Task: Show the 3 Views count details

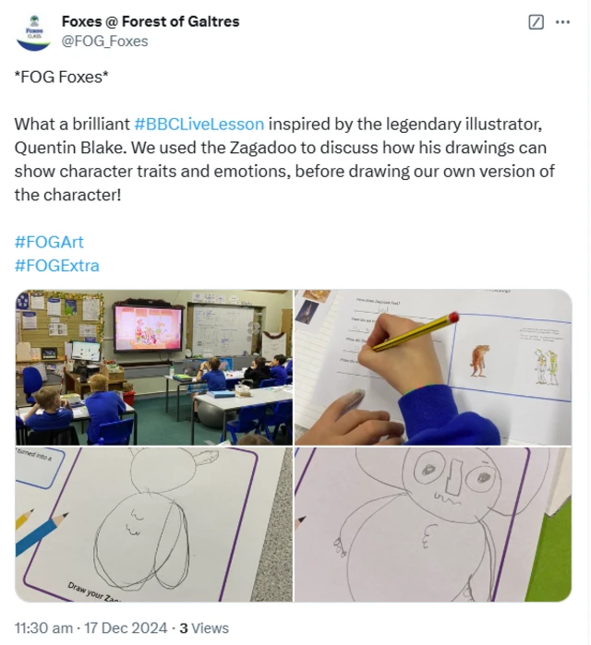Action: point(204,628)
